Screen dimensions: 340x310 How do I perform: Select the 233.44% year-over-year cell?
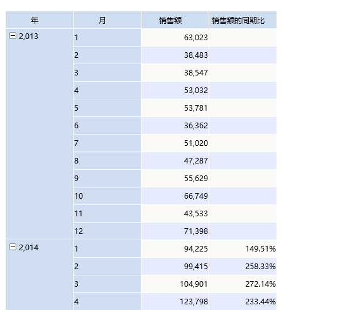(243, 301)
